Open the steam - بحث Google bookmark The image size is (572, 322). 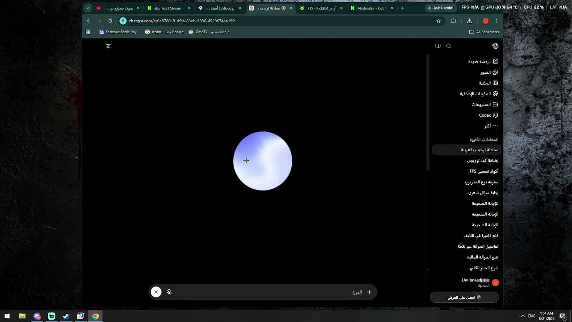[x=164, y=32]
